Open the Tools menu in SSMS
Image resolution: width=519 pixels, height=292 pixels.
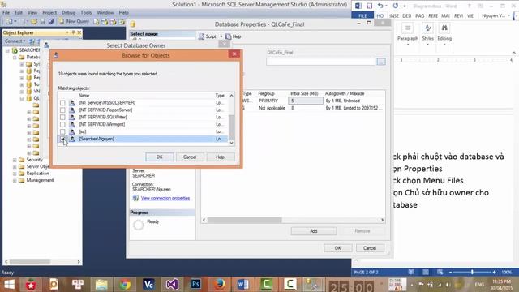click(86, 13)
